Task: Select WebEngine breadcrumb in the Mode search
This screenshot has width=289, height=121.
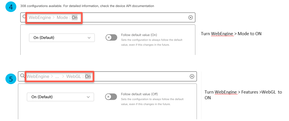Action: (x=39, y=17)
